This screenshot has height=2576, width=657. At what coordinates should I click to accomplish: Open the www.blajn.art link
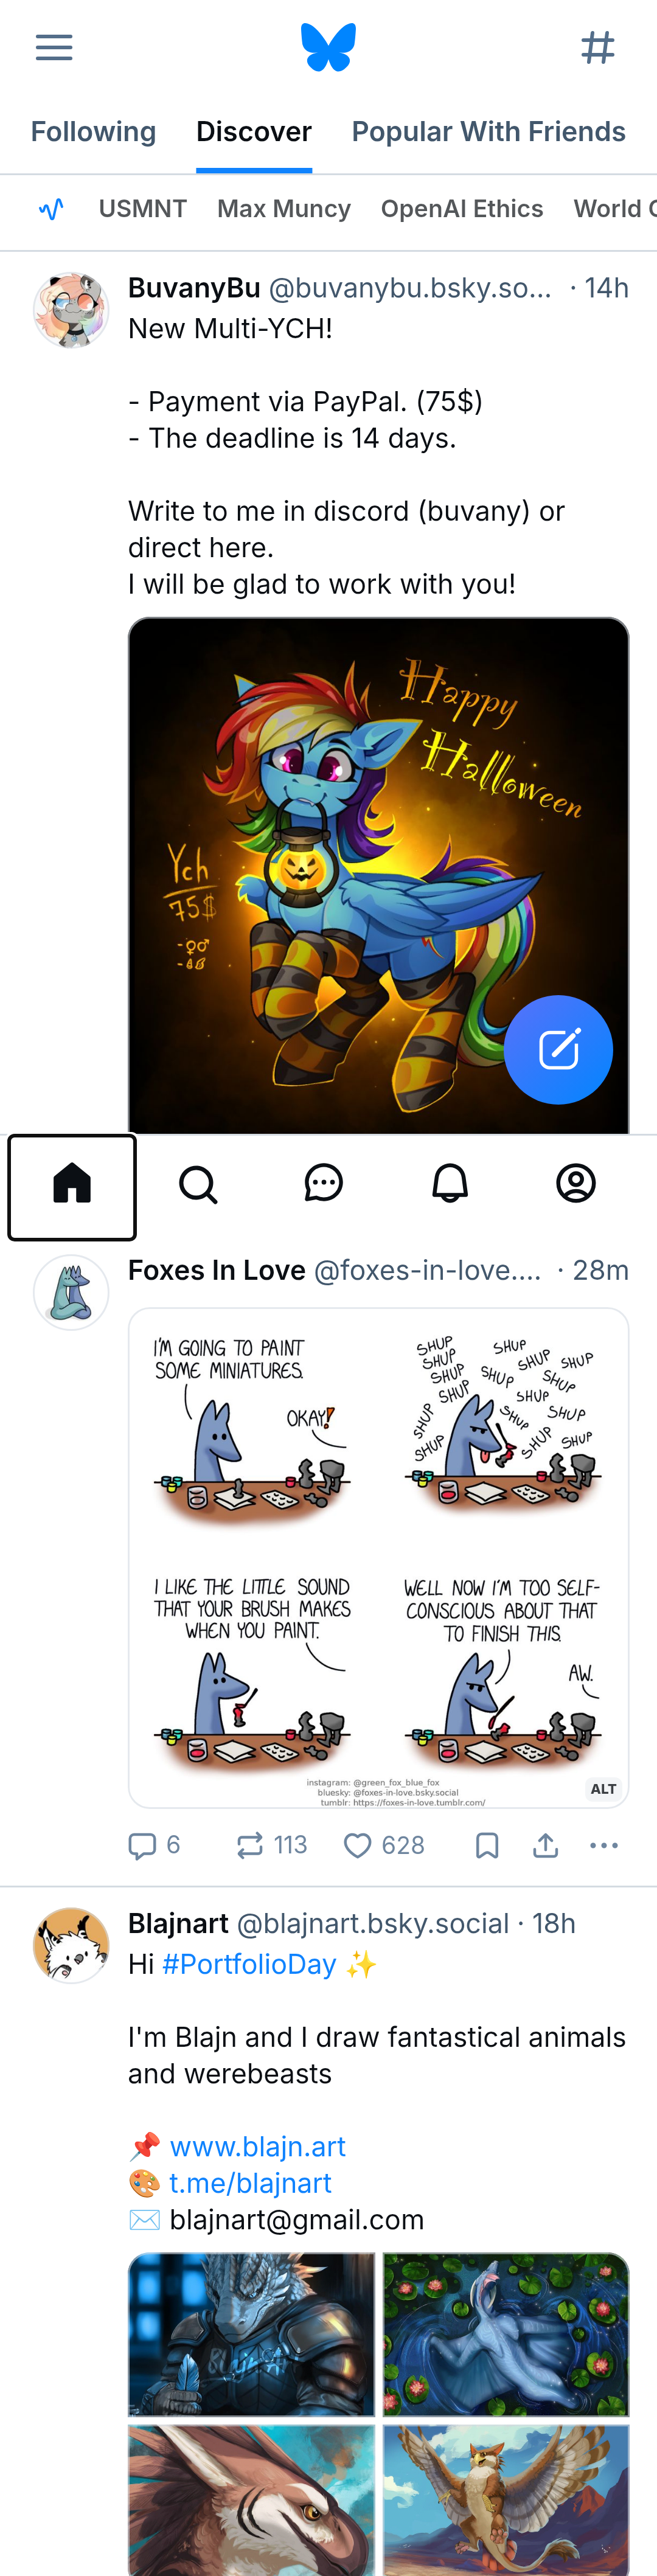(258, 2147)
